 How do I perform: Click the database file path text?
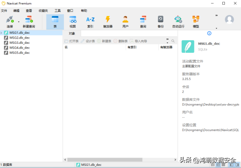211,105
